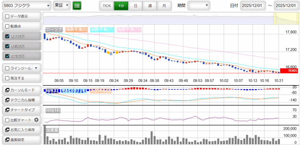Open カーソルモード popup window
301x146 pixels.
click(x=21, y=90)
